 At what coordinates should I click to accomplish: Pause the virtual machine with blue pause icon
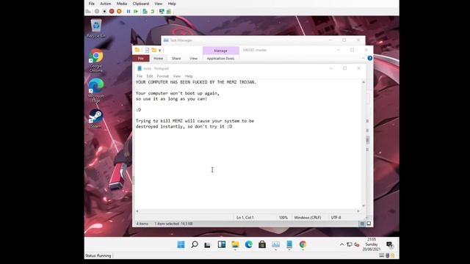coord(129,12)
